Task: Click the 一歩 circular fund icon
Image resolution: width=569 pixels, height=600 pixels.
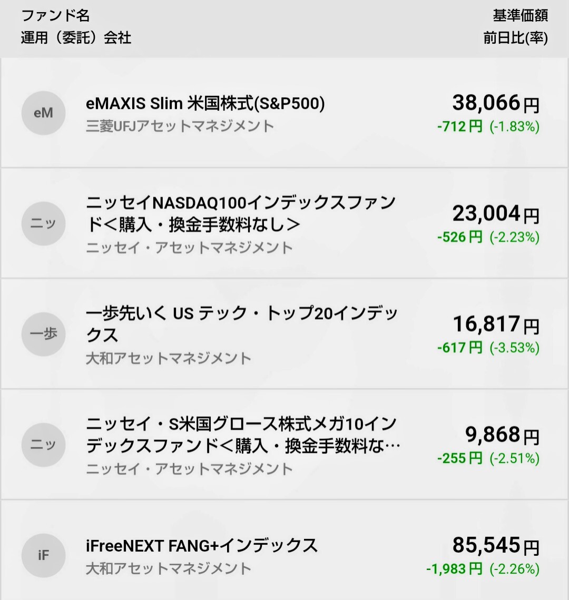Action: [43, 334]
